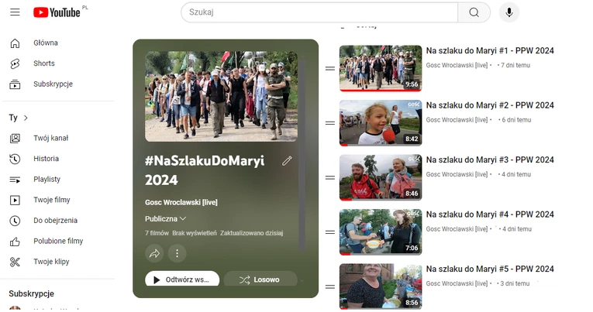This screenshot has height=312, width=593.
Task: Open video title Na szlaku do Maryi #5
Action: click(x=490, y=269)
